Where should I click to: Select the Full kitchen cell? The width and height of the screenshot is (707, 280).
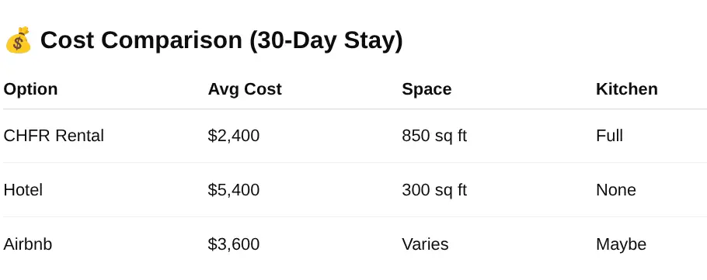[x=610, y=136]
